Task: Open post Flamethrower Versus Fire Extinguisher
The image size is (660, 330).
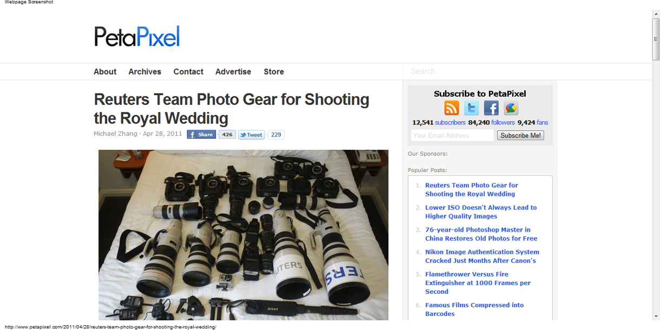Action: tap(478, 282)
